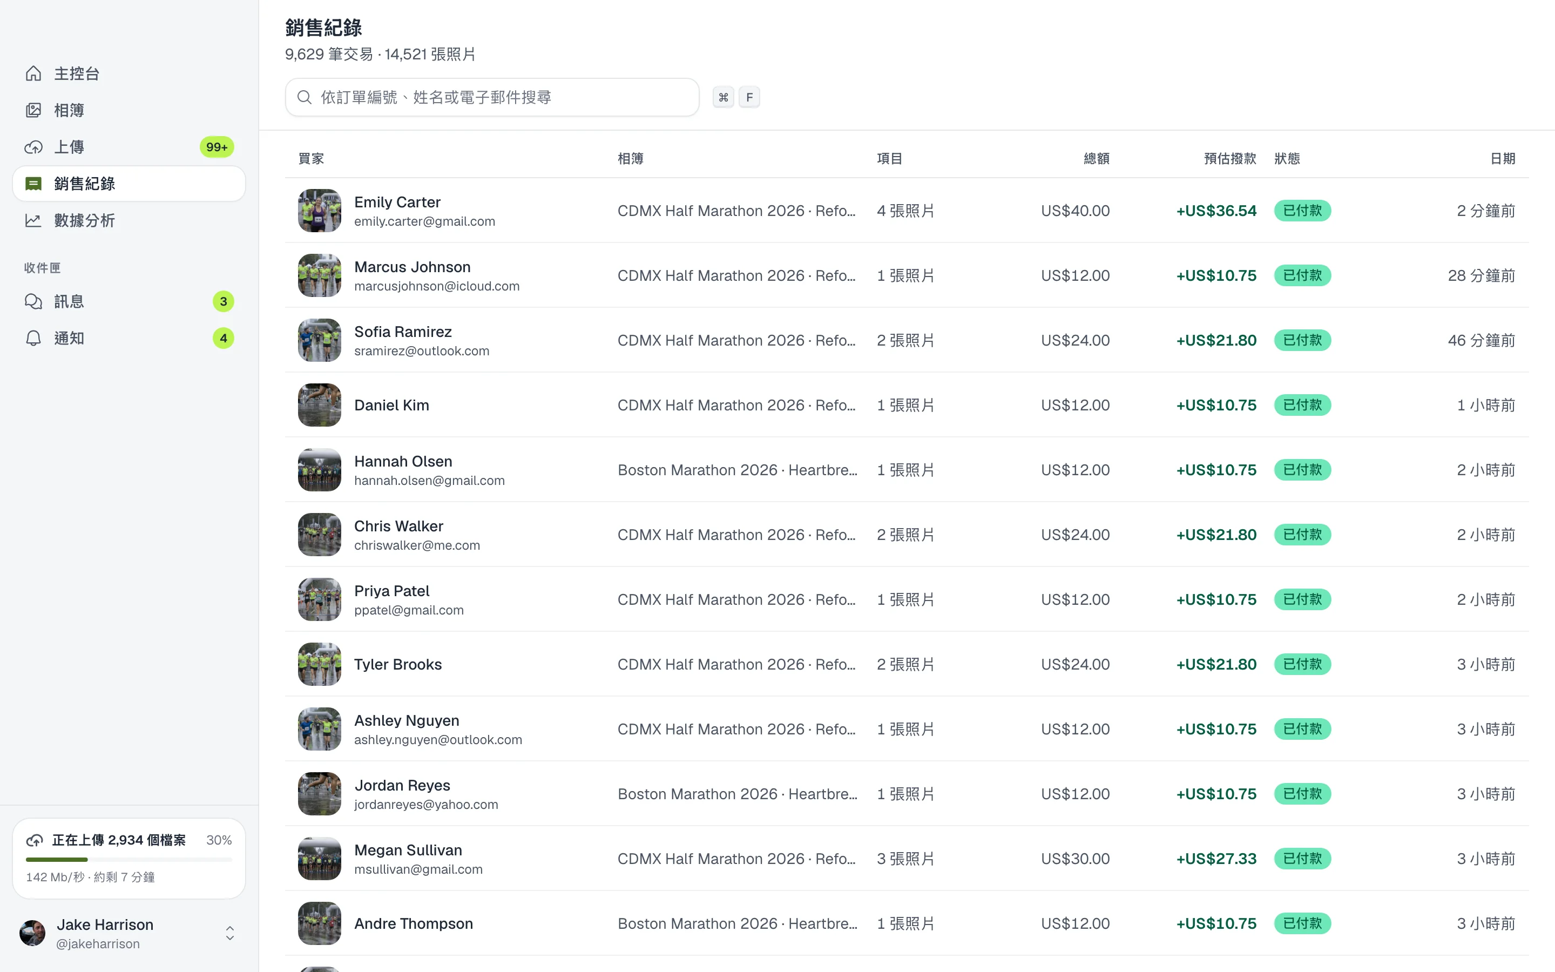Click the Priya Patel buyer name

coord(391,591)
